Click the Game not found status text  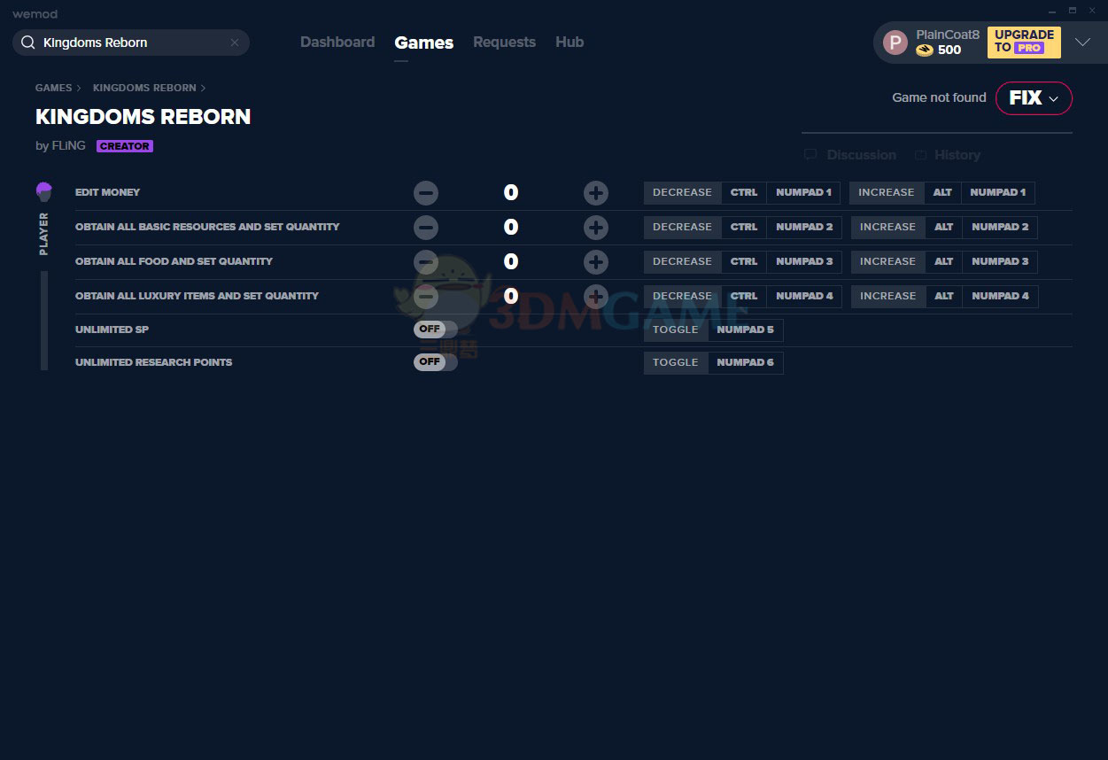pyautogui.click(x=939, y=97)
